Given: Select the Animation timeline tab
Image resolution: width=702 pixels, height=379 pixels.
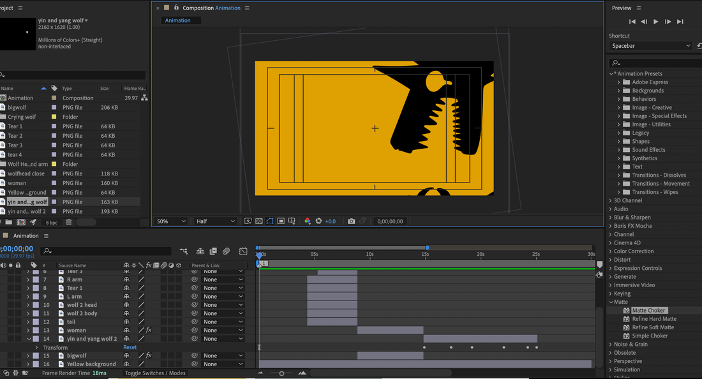Looking at the screenshot, I should click(x=26, y=236).
